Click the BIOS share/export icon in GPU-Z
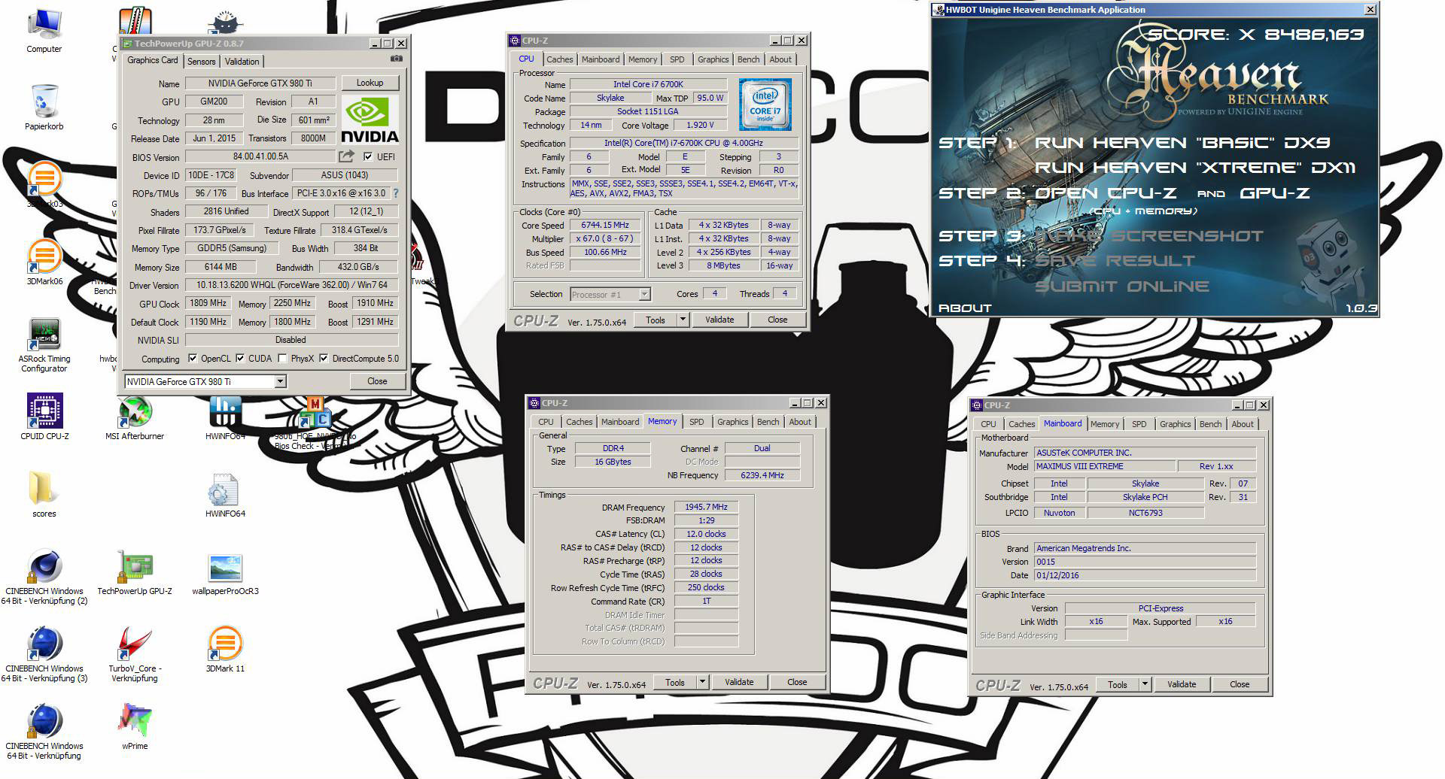Screen dimensions: 1445x779 [346, 156]
